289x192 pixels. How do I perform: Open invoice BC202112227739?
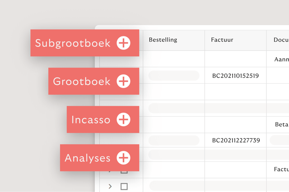(236, 140)
